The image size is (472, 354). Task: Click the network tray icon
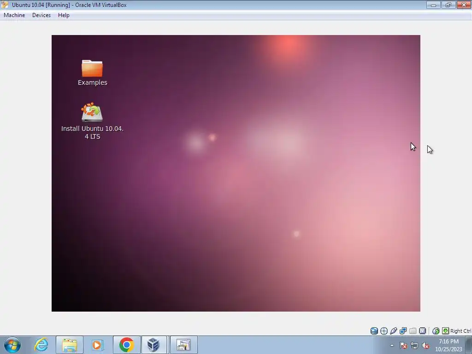point(414,345)
